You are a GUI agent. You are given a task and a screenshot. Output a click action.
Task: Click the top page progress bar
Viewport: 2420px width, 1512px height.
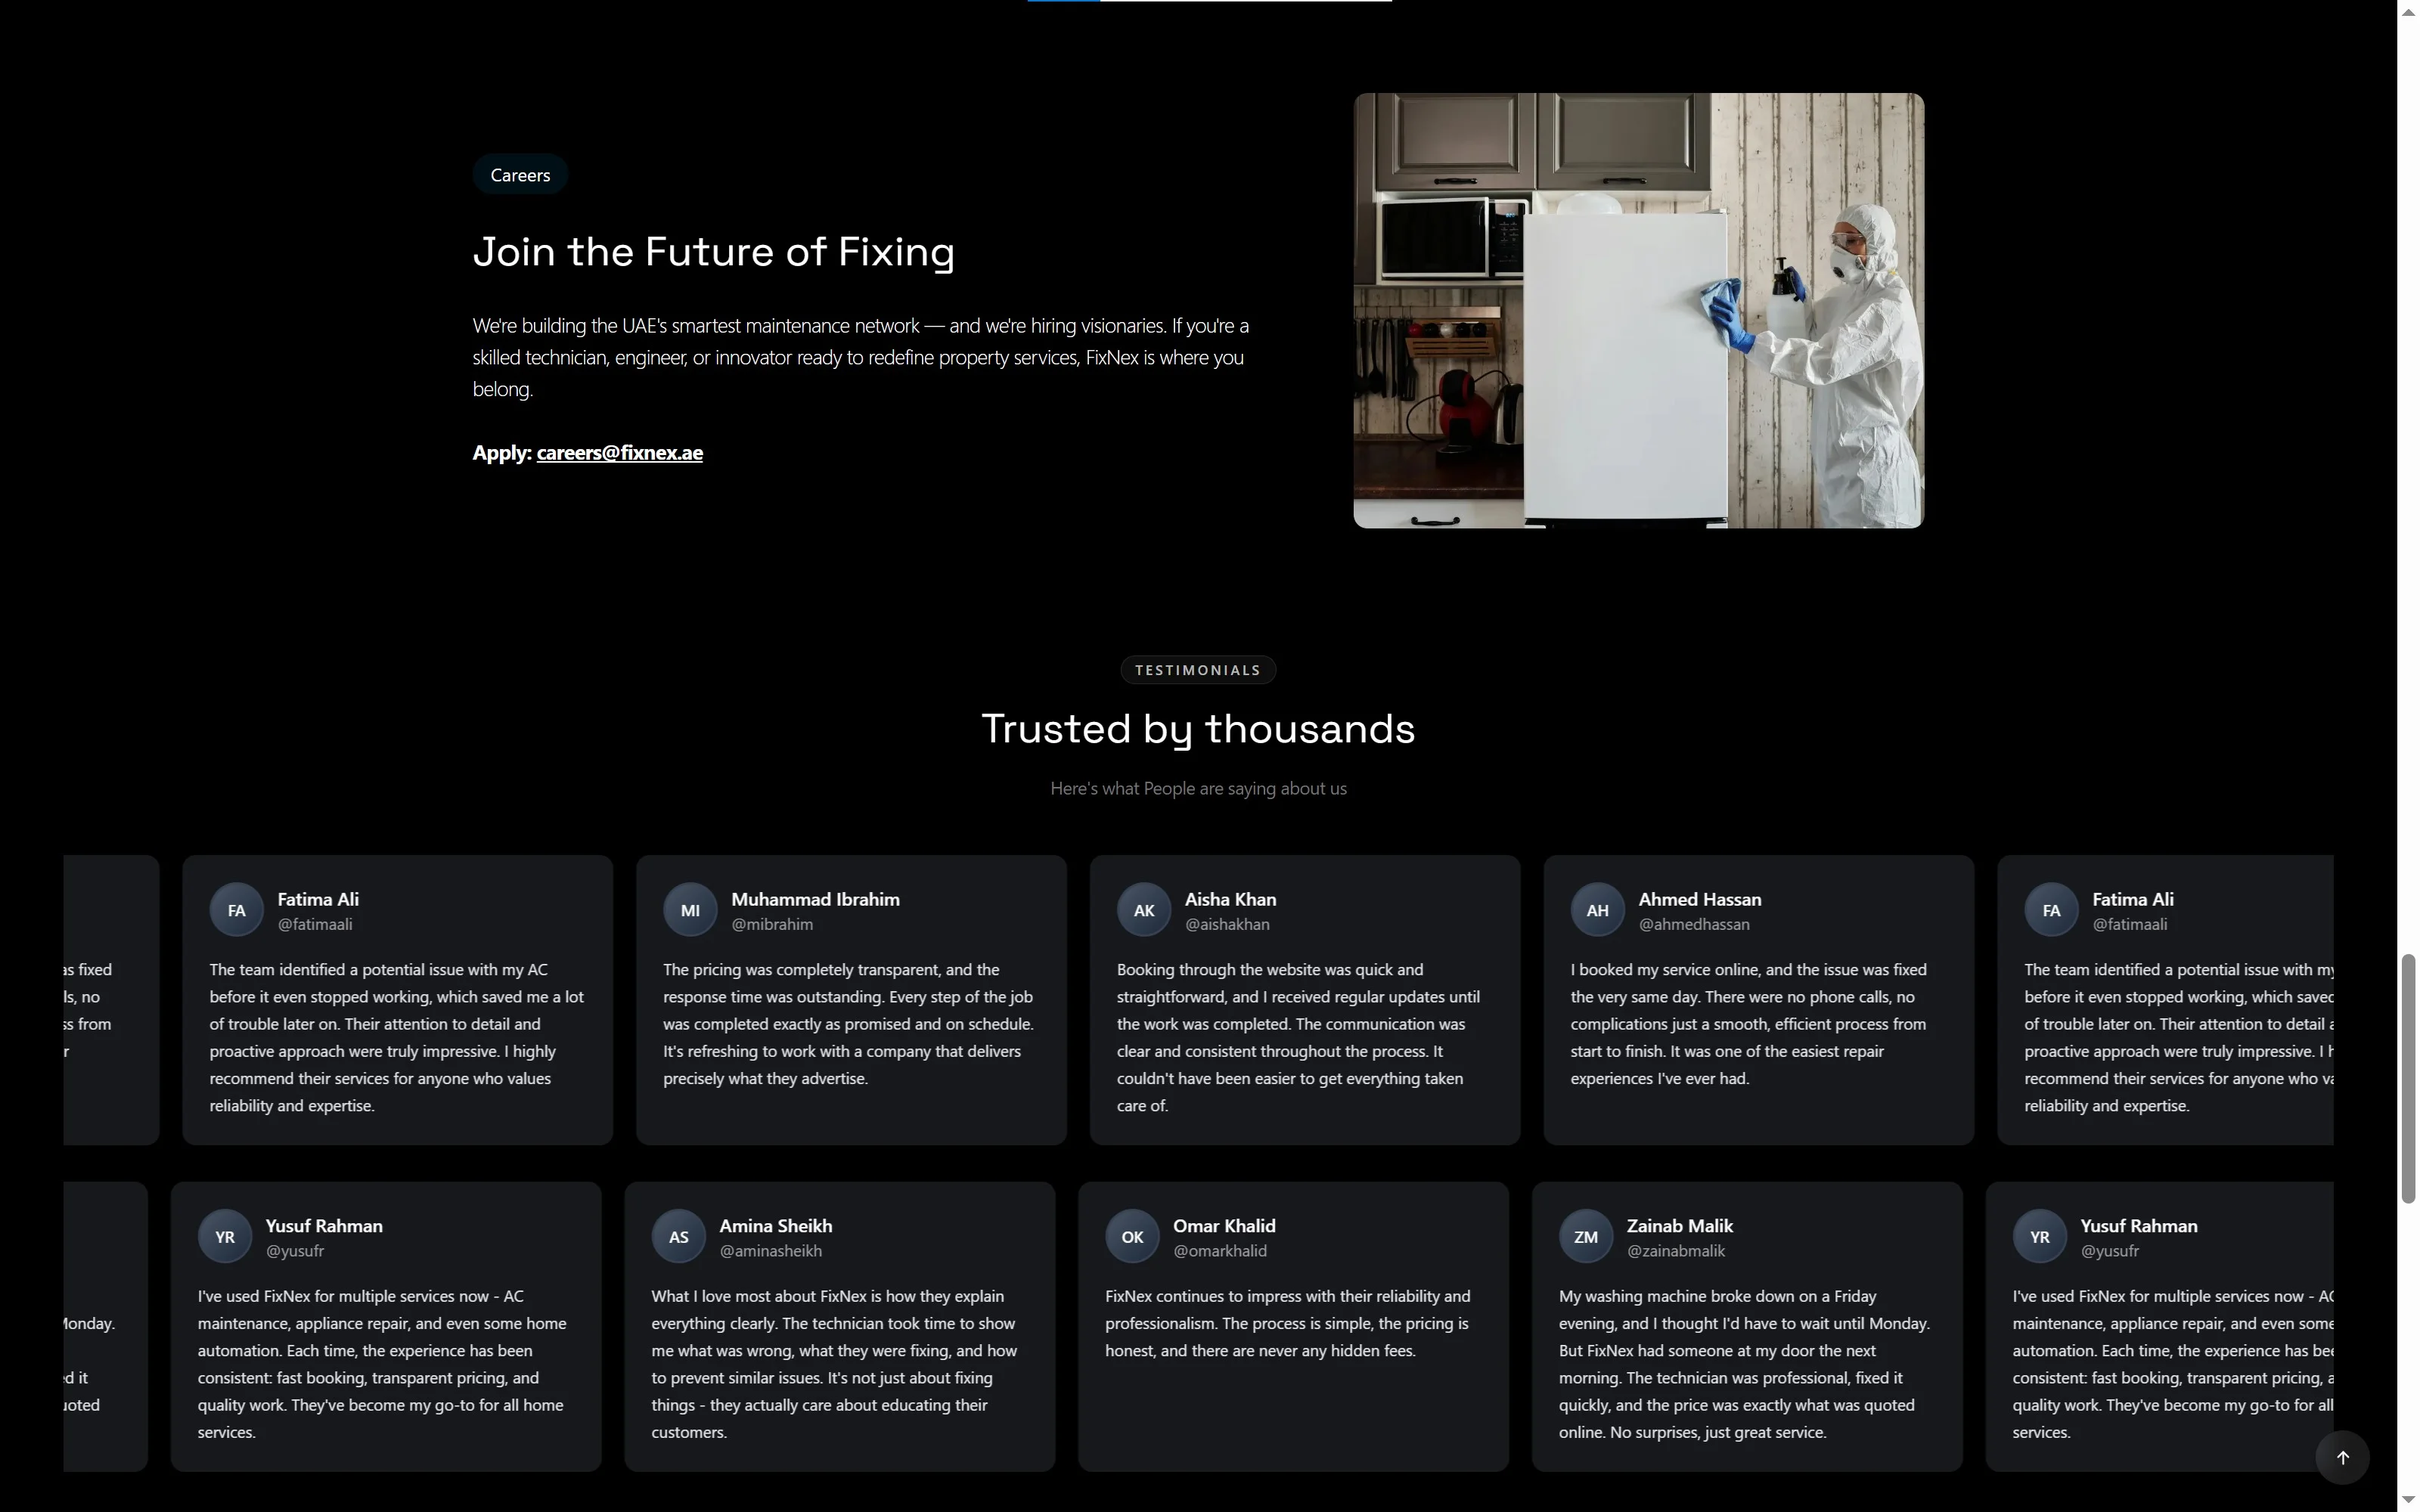pos(1209,1)
